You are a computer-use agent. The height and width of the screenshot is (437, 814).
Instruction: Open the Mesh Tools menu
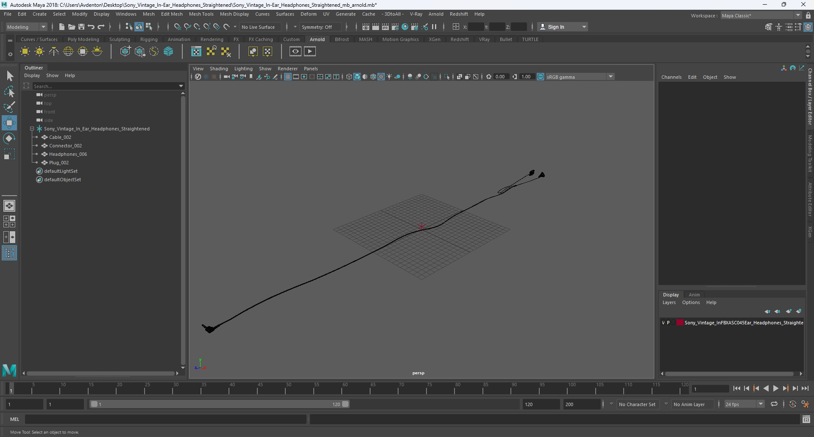click(x=201, y=14)
